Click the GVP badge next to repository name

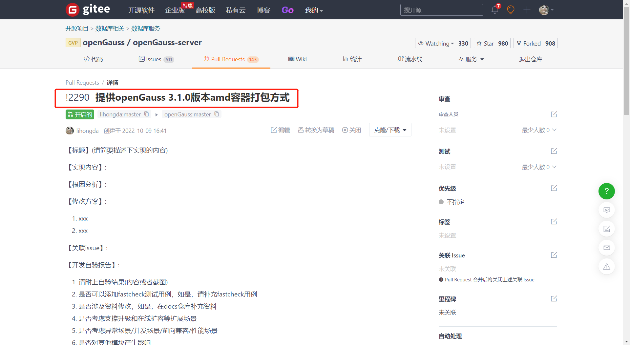pyautogui.click(x=73, y=43)
